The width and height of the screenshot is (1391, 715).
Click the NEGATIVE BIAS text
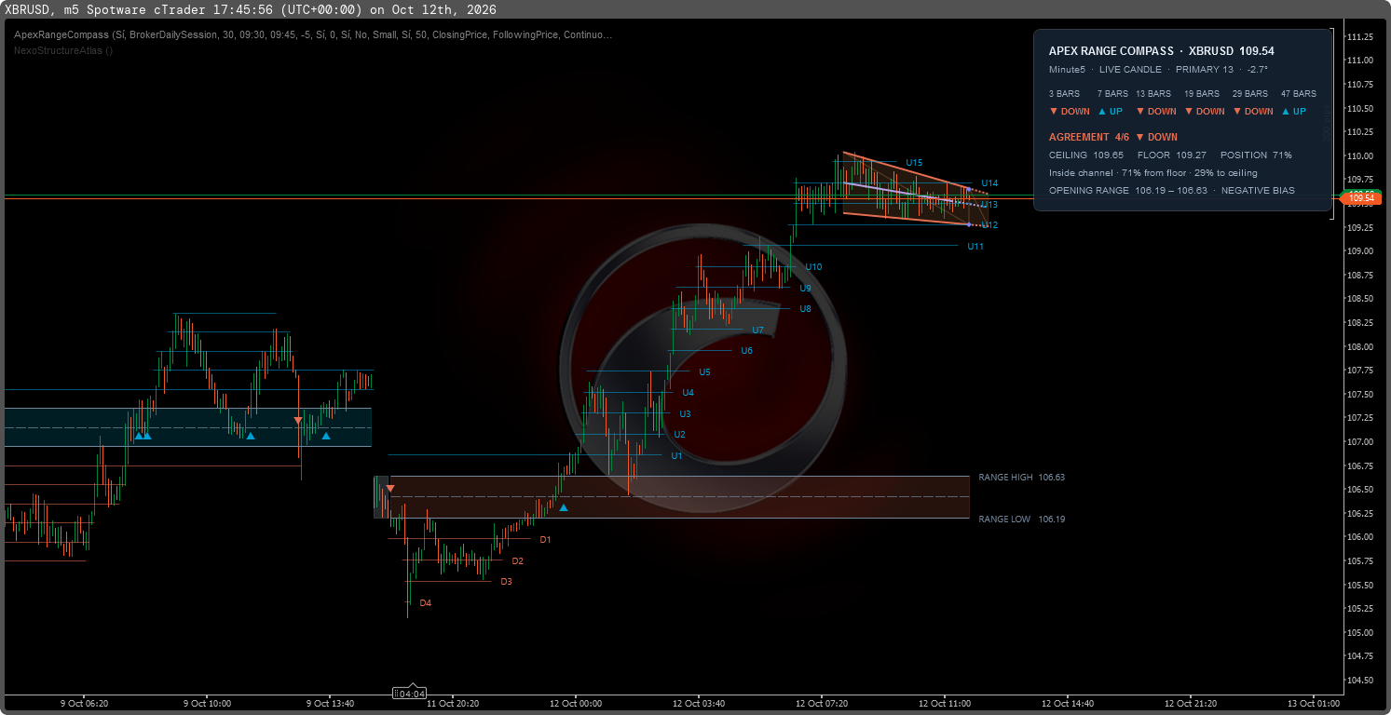click(x=1258, y=191)
